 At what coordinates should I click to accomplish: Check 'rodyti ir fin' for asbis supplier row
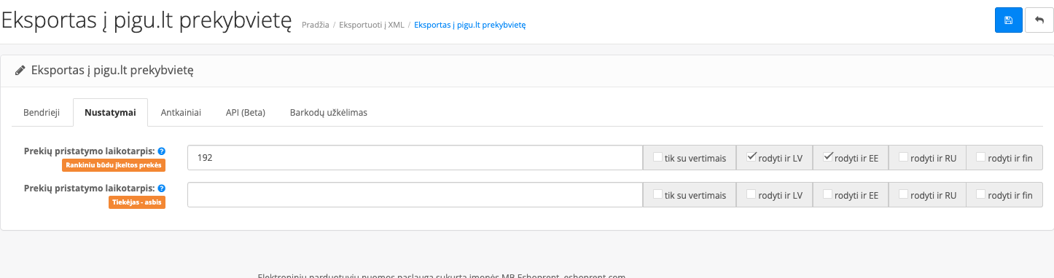point(980,194)
